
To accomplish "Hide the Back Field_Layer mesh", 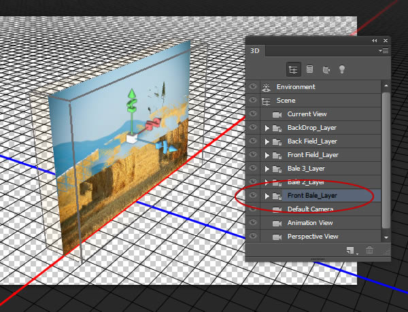I will pos(253,141).
